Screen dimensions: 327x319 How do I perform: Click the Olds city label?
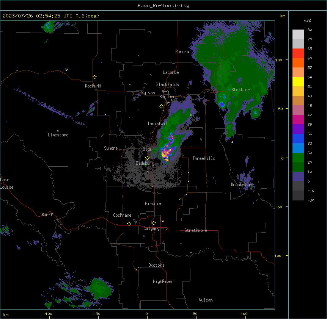pos(147,149)
